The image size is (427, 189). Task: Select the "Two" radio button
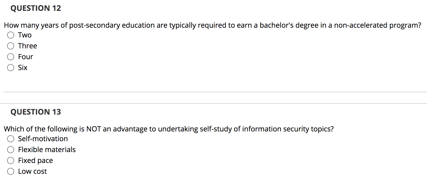click(11, 35)
